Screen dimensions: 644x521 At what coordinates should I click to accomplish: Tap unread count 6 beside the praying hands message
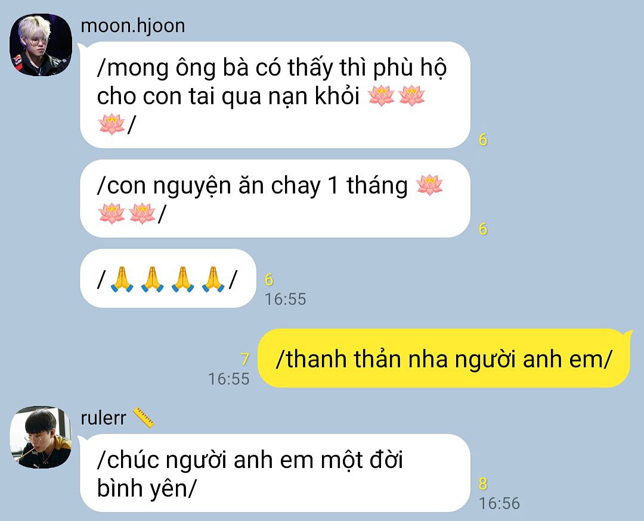(269, 280)
